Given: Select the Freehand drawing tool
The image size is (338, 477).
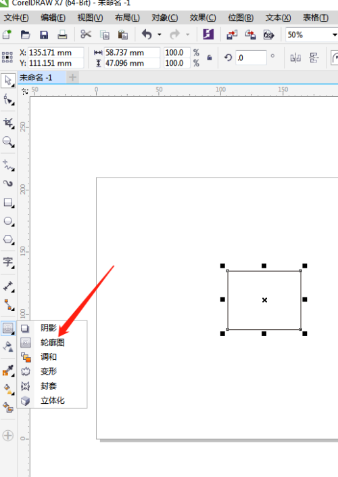Looking at the screenshot, I should [x=8, y=165].
